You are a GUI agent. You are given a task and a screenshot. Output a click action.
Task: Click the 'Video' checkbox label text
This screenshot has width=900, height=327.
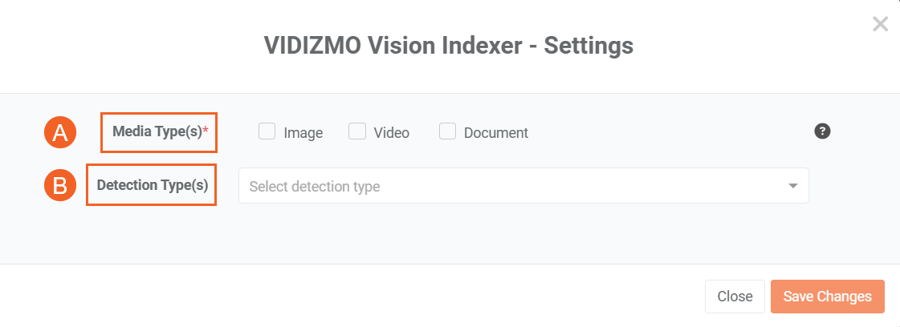(x=392, y=133)
